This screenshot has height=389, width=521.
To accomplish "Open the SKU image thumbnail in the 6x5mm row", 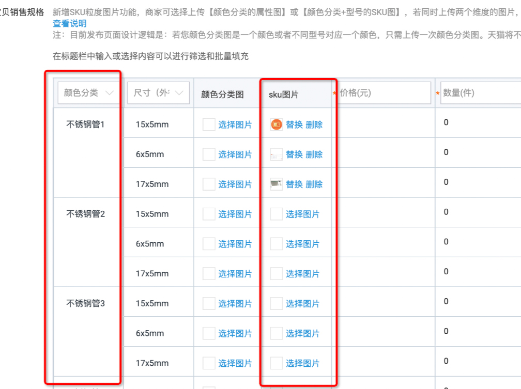I will tap(275, 153).
